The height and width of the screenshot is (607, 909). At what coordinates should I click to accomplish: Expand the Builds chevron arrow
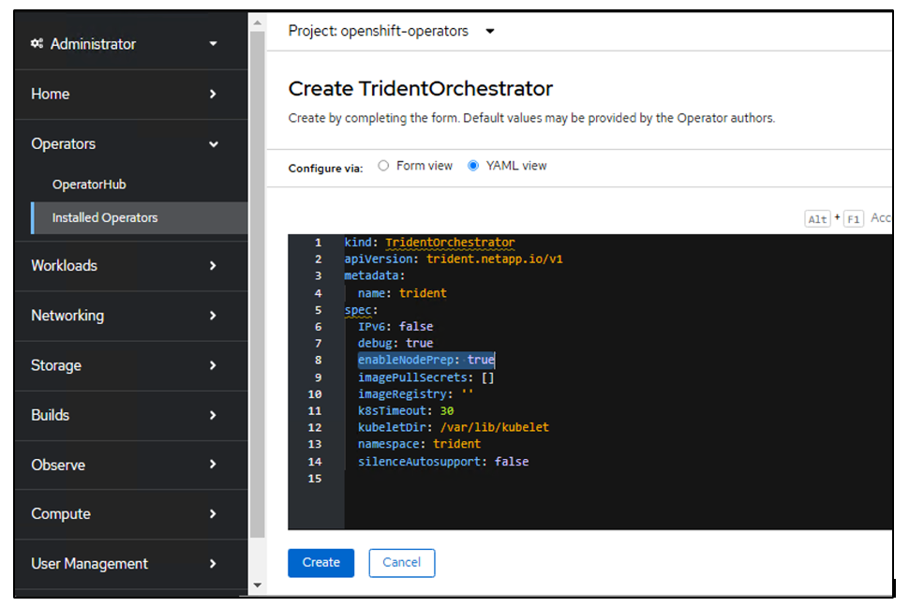click(x=213, y=415)
